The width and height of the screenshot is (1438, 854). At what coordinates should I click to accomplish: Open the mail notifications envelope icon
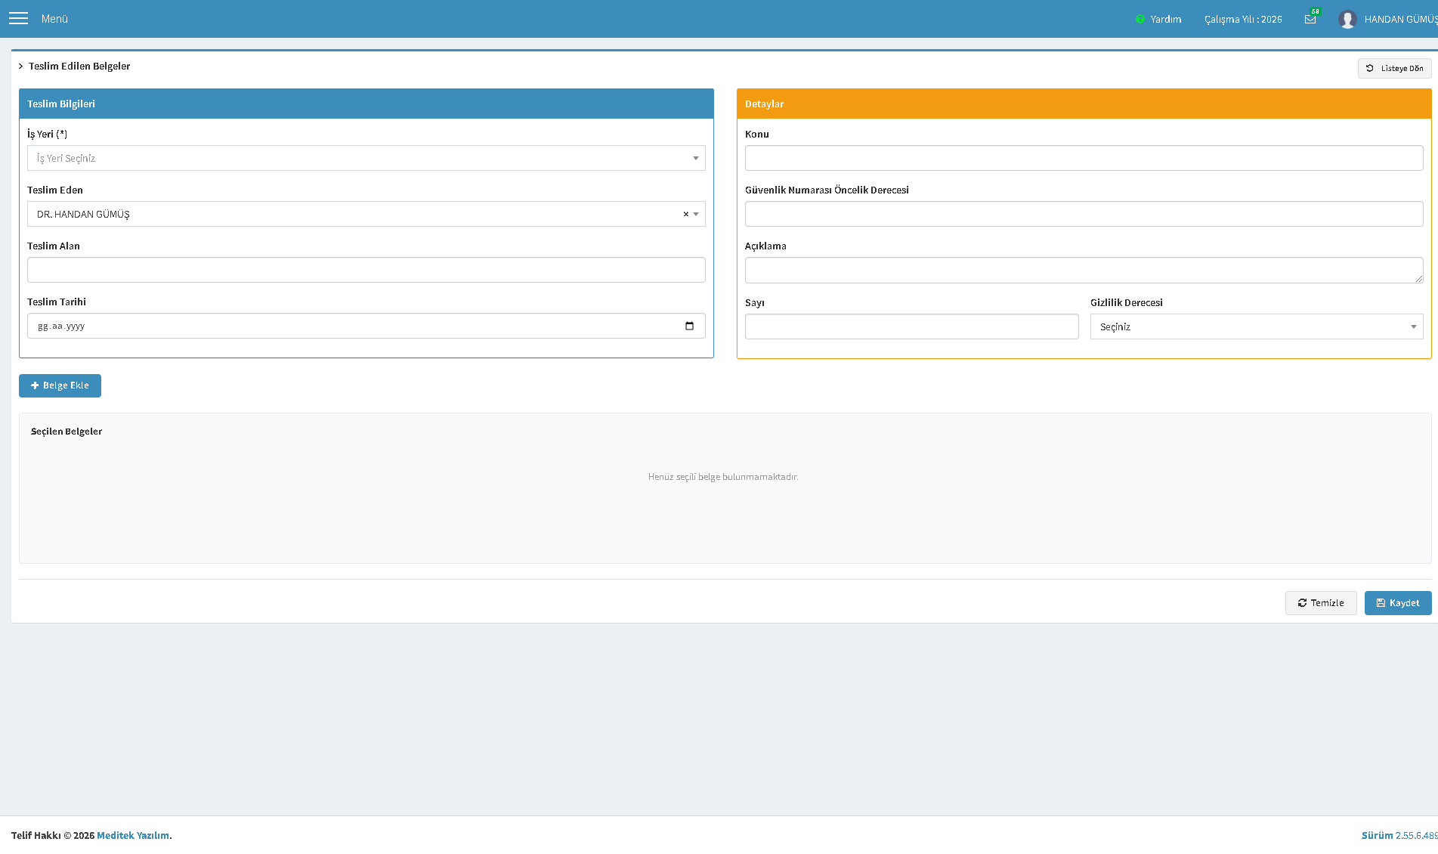click(1310, 19)
